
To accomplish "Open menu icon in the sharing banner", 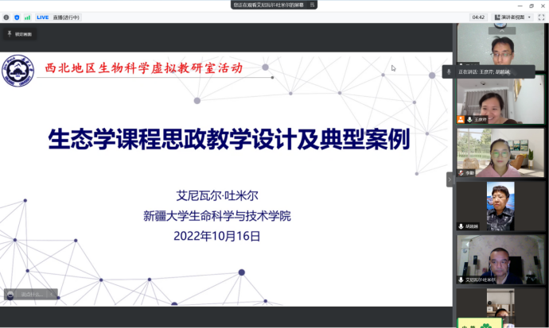I will pos(315,5).
